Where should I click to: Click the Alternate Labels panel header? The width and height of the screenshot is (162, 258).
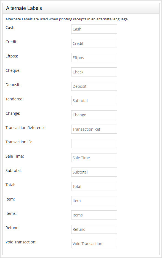(24, 8)
